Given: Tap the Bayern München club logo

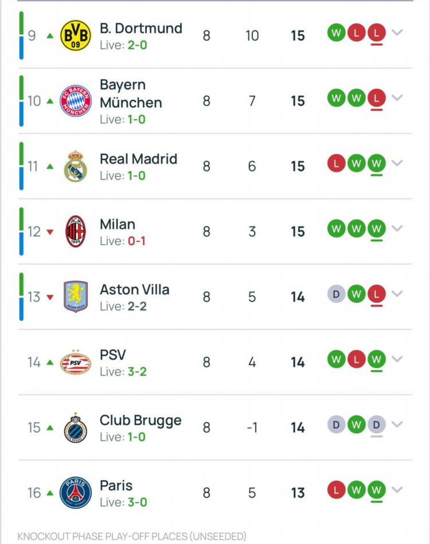Looking at the screenshot, I should (76, 100).
